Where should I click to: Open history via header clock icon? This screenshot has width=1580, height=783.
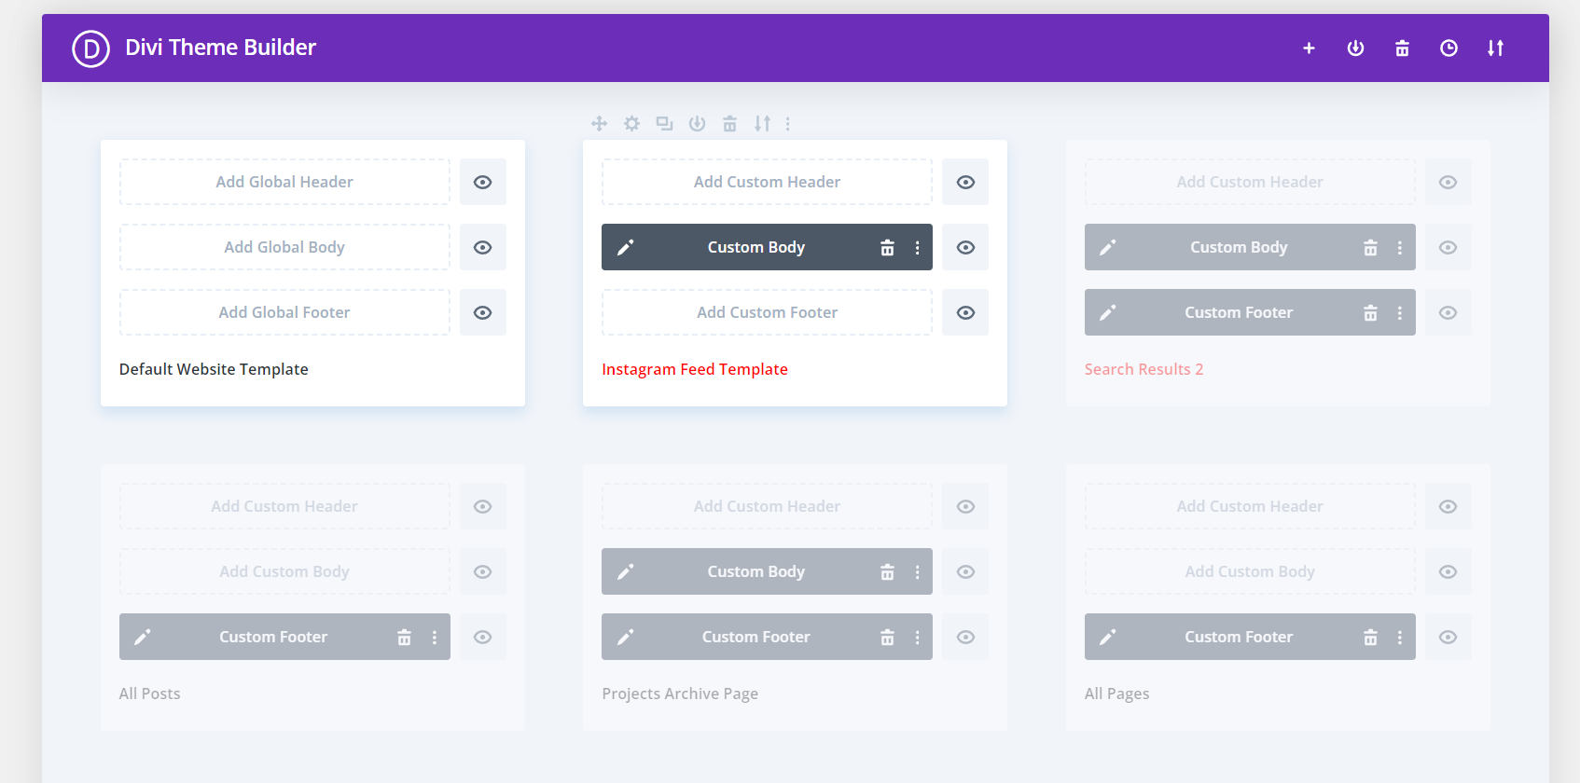pos(1448,48)
